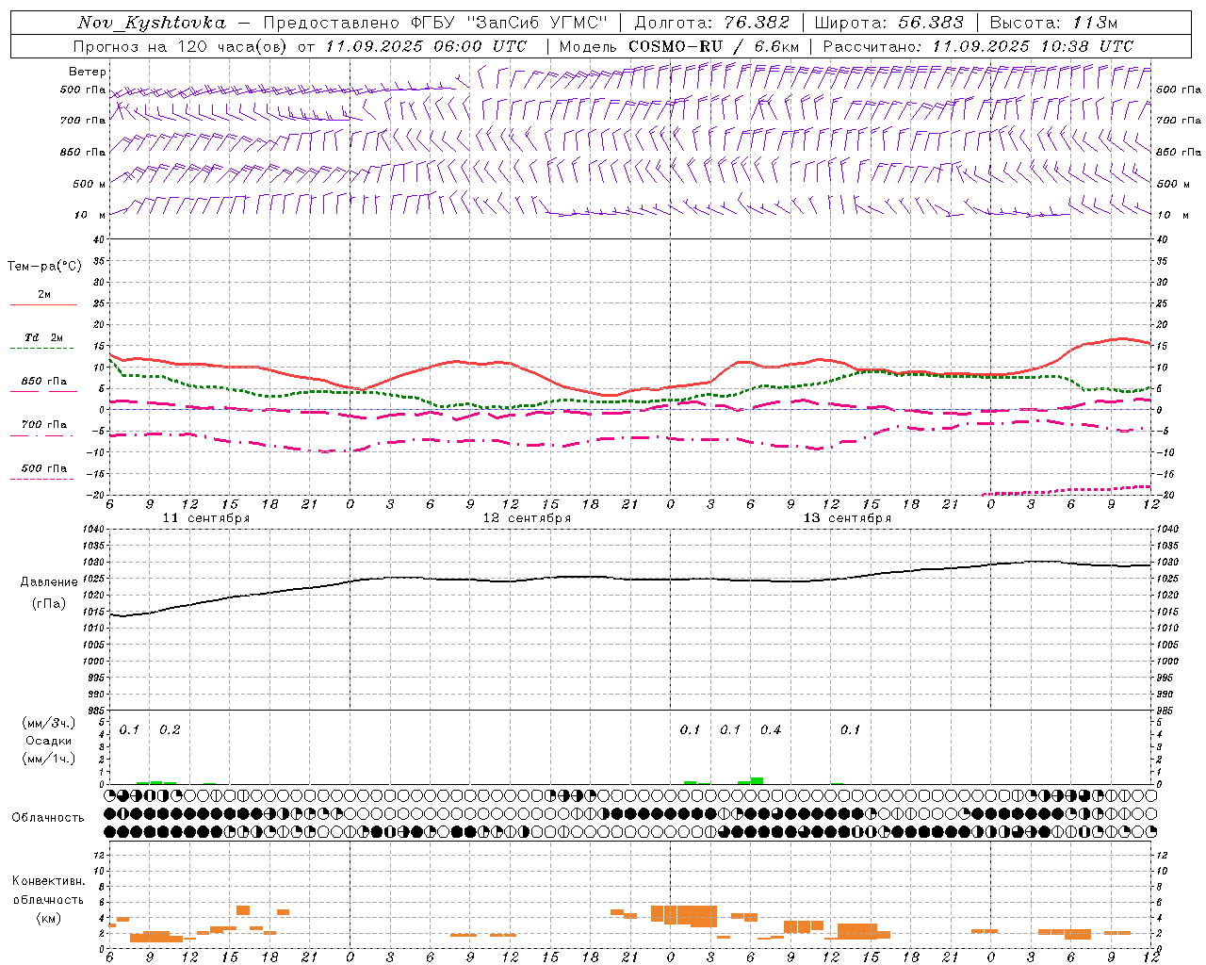The width and height of the screenshot is (1206, 965).
Task: Click the green dashed line under Td 2м
Action: (43, 349)
